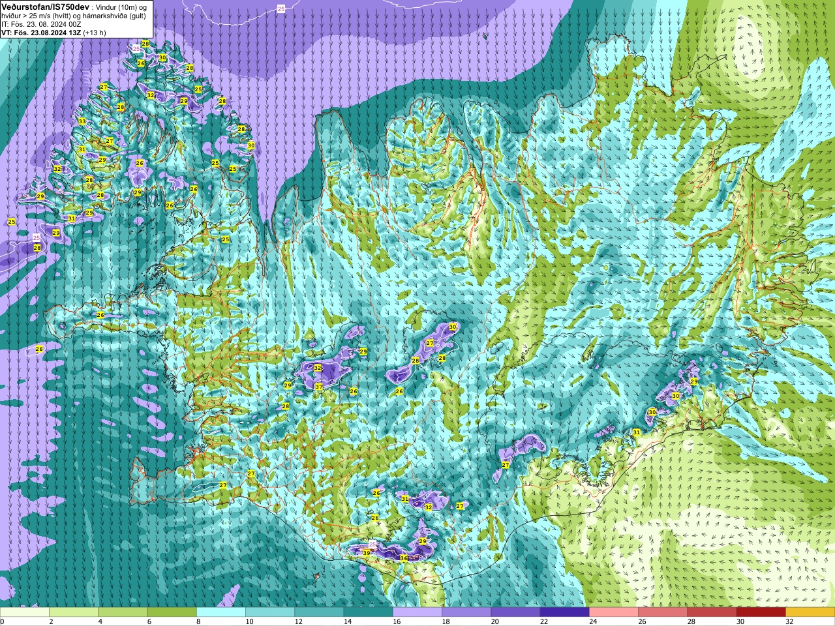Click the yellow gust label 39
The width and height of the screenshot is (835, 626).
pos(367,553)
